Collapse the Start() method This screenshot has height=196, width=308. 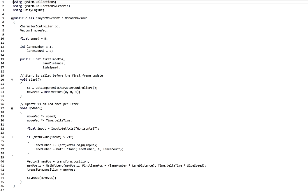(12, 80)
